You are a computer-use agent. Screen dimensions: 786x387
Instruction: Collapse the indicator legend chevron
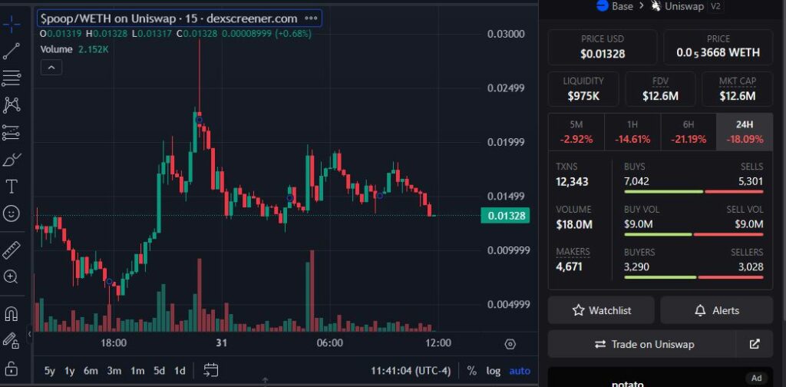51,67
